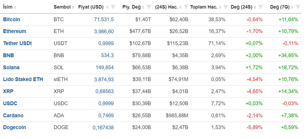Open the Tether USDt page
The height and width of the screenshot is (139, 306).
tap(17, 43)
